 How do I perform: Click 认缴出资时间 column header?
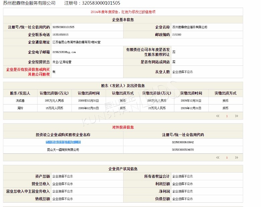tap(89, 93)
